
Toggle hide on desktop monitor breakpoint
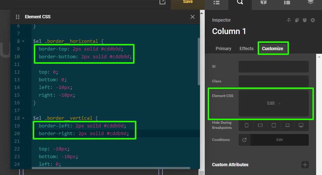tap(301, 125)
